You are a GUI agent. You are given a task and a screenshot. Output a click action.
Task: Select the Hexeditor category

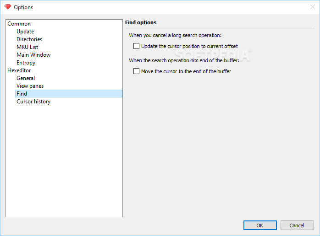[x=19, y=70]
